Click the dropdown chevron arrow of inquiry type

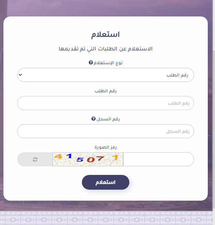20,75
